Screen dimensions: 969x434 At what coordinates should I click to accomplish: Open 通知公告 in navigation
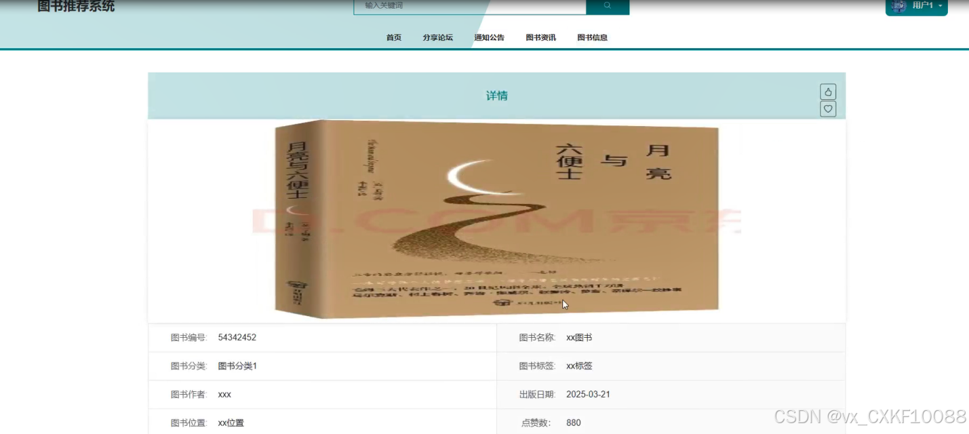(x=490, y=38)
